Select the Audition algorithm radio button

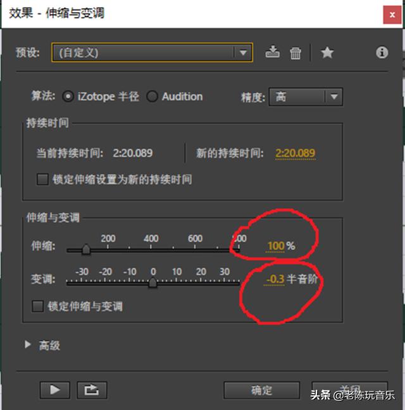(x=153, y=97)
